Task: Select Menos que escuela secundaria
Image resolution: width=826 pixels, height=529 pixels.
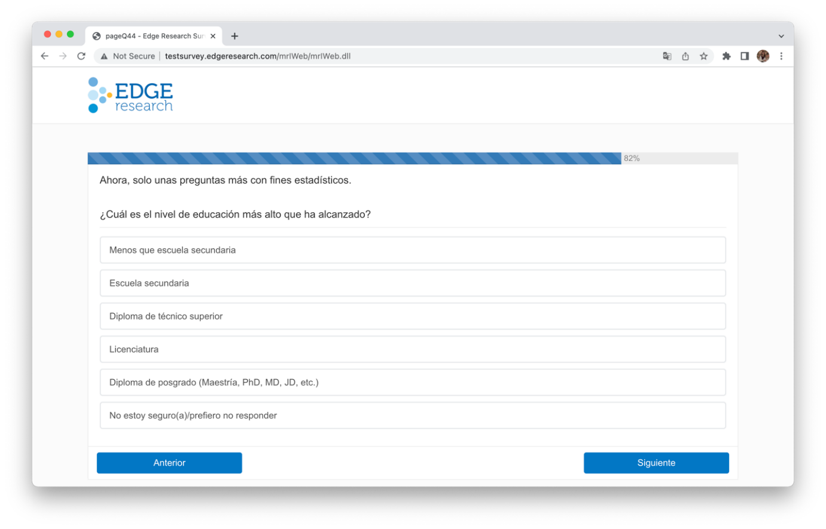Action: click(413, 250)
